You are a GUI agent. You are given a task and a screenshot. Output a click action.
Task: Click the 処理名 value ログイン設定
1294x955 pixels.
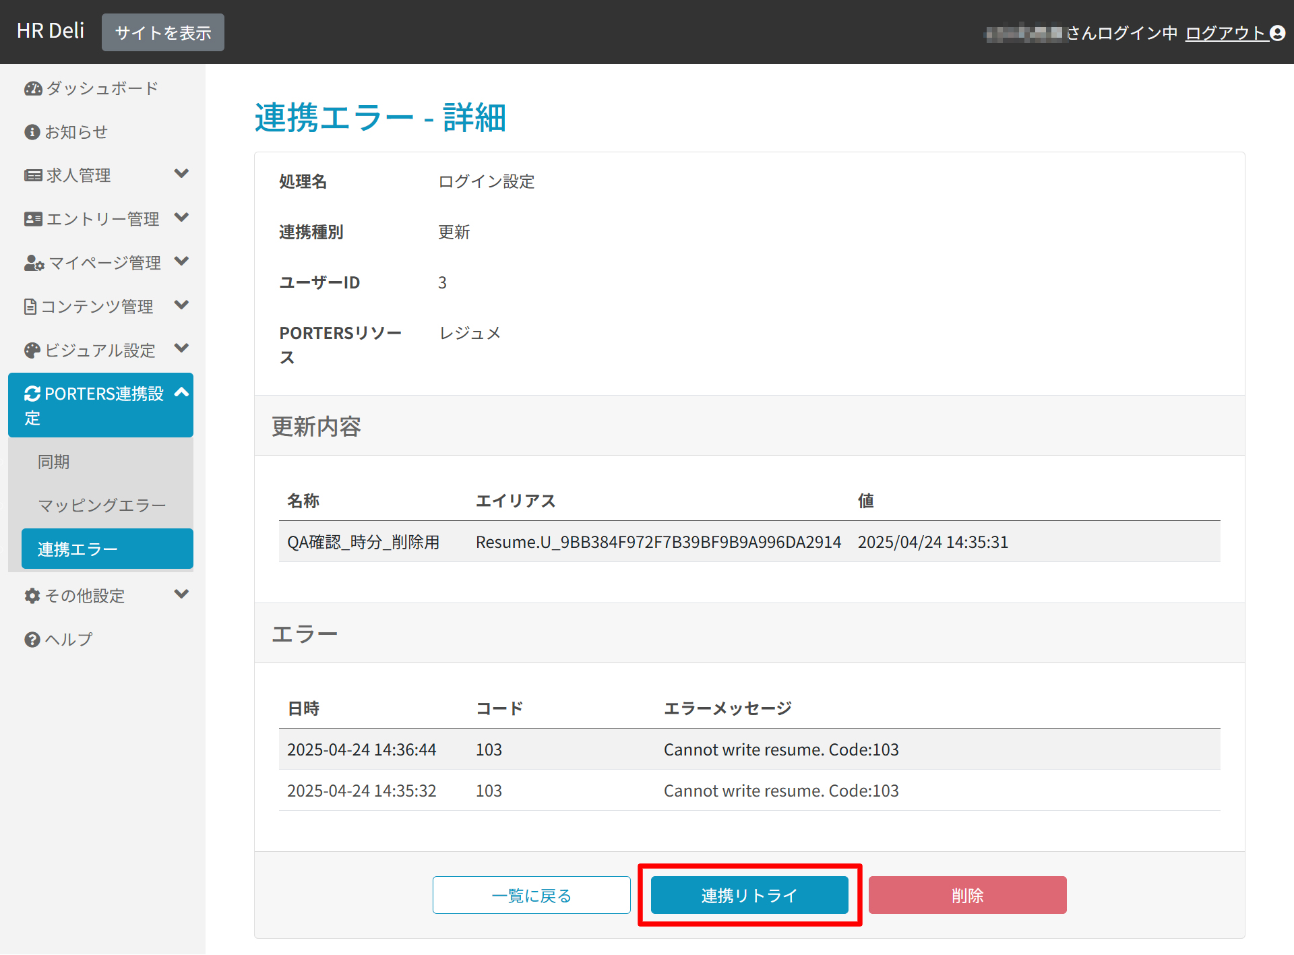(487, 182)
